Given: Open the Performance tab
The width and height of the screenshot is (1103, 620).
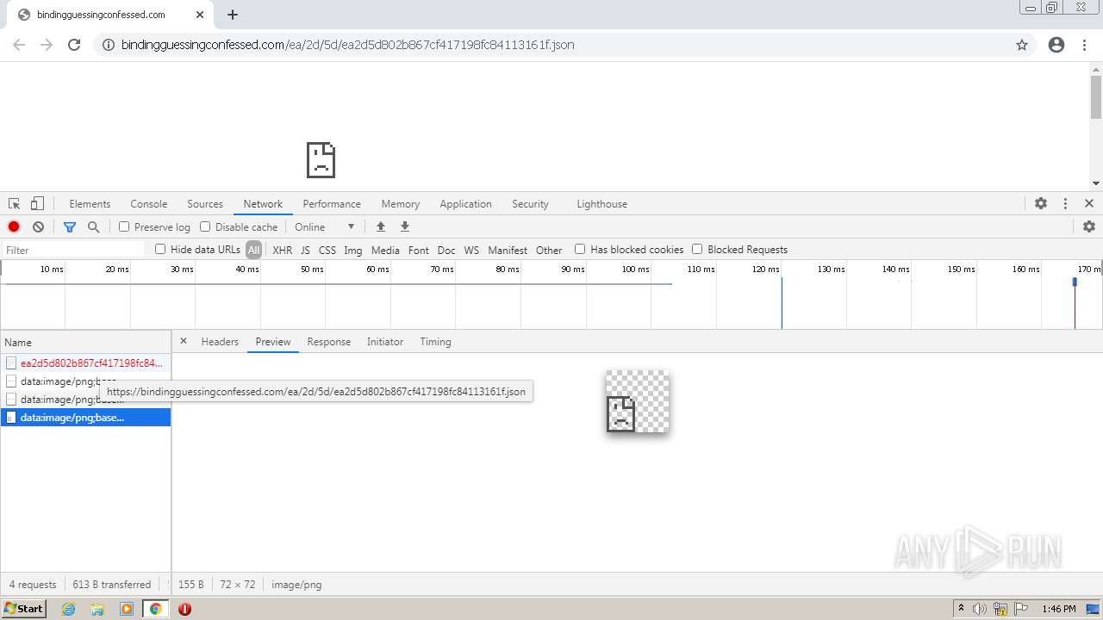Looking at the screenshot, I should [332, 204].
